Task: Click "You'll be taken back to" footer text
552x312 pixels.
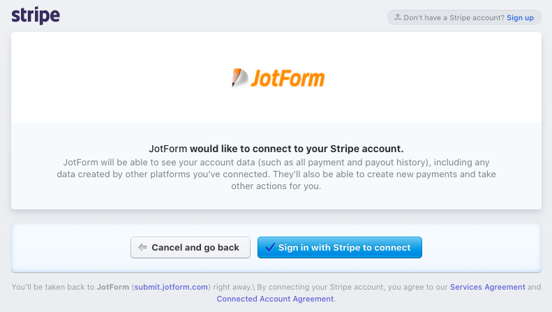Action: point(53,287)
